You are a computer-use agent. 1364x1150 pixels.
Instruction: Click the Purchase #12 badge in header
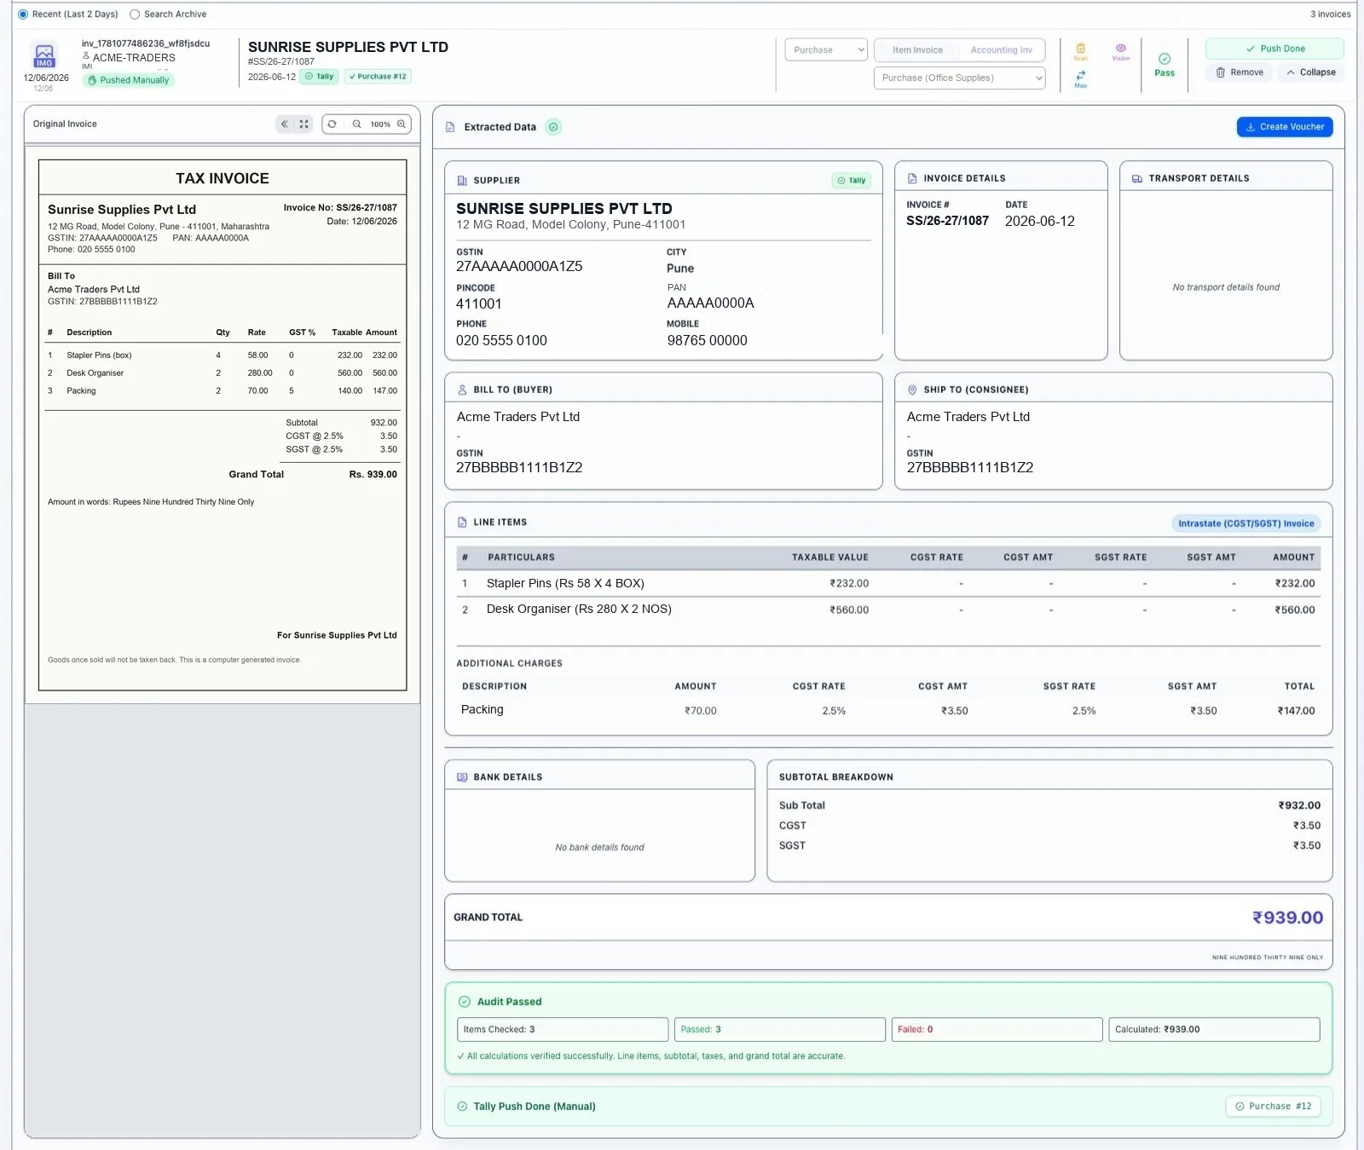[x=378, y=77]
